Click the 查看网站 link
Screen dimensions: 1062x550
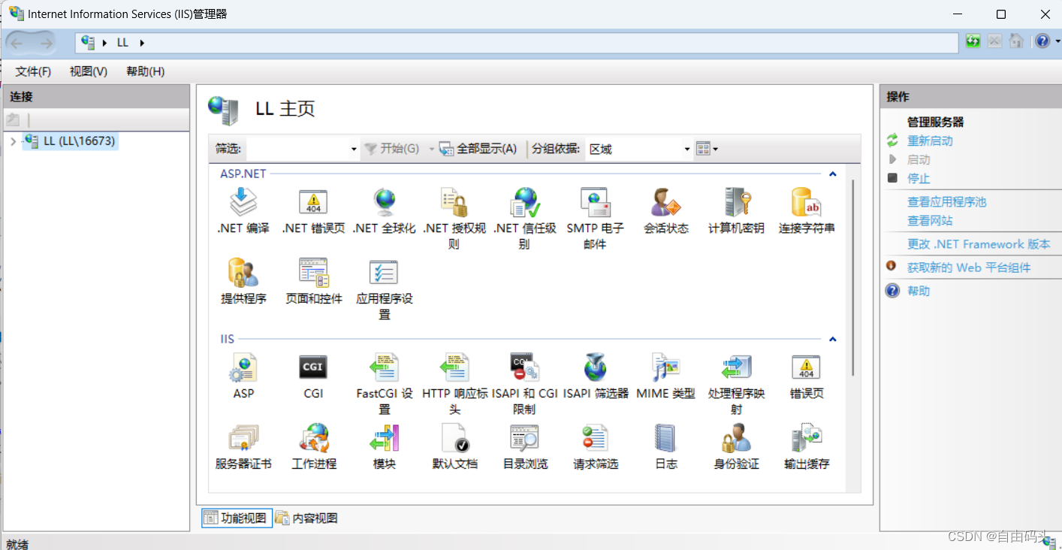[930, 220]
